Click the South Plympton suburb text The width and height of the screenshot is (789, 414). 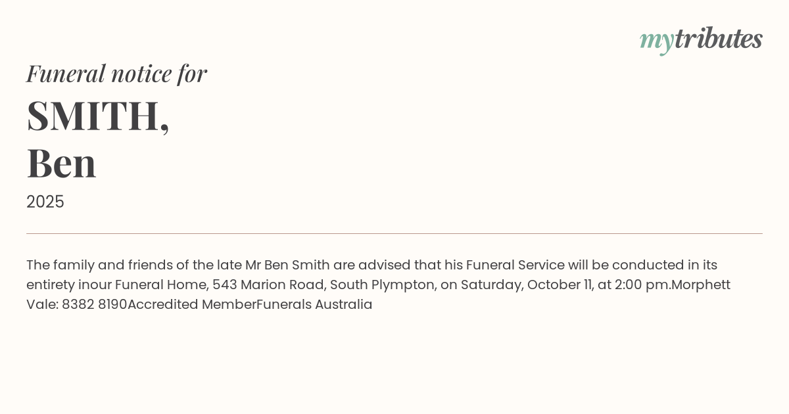(382, 285)
